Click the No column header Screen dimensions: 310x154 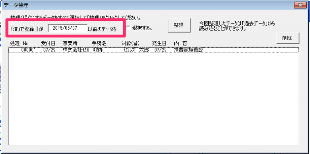[x=26, y=43]
